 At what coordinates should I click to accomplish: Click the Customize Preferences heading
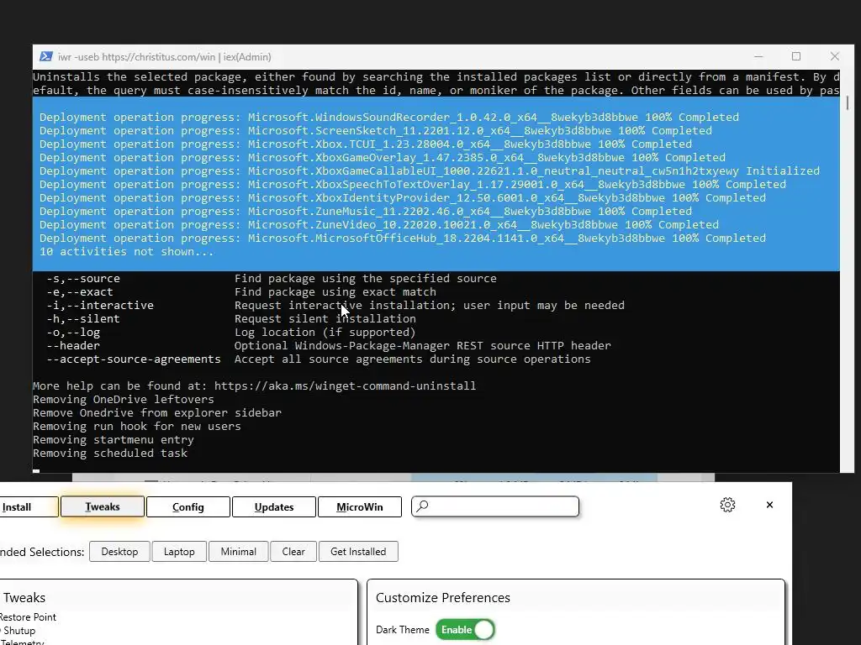pyautogui.click(x=442, y=597)
